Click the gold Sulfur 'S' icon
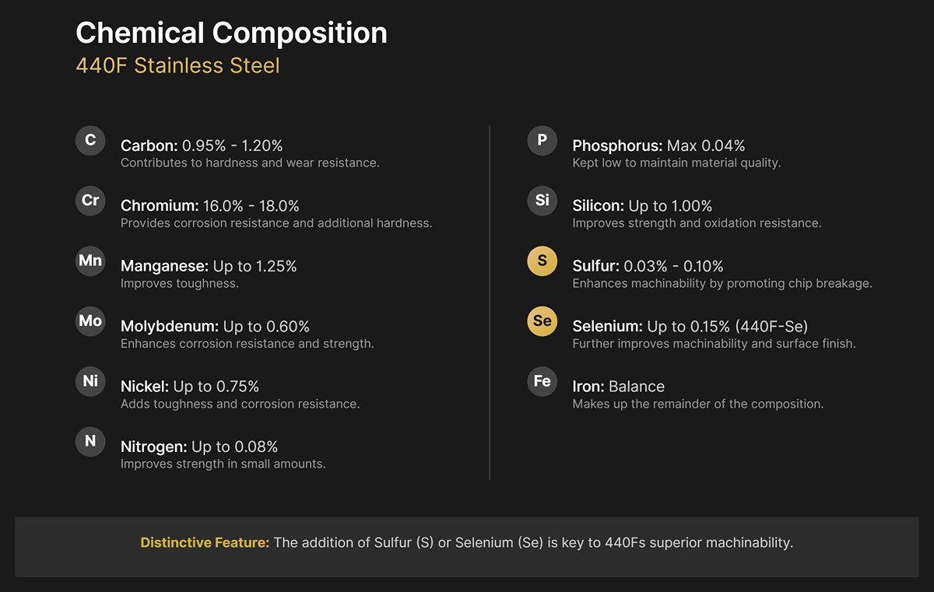This screenshot has height=592, width=934. point(542,261)
